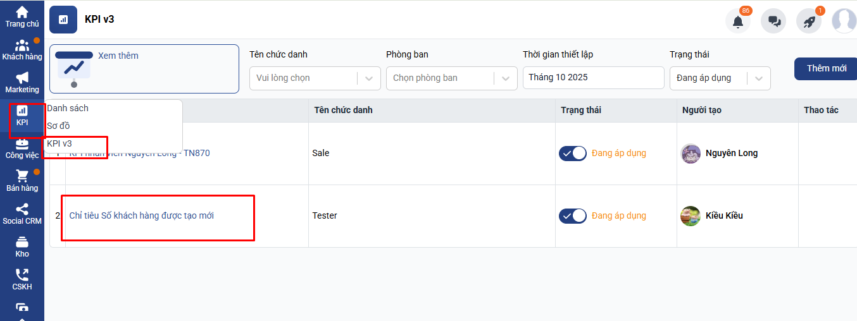This screenshot has height=321, width=857.
Task: Open Kho warehouse sidebar icon
Action: (x=22, y=243)
